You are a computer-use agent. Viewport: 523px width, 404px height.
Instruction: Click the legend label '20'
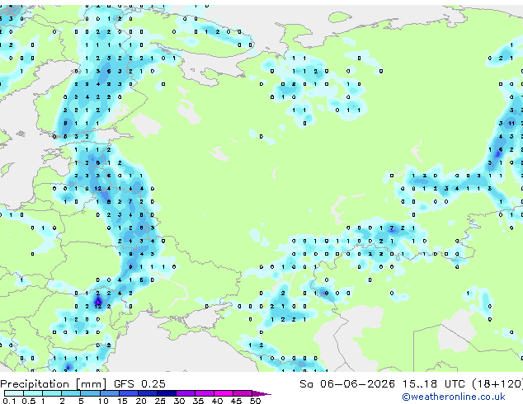141,401
